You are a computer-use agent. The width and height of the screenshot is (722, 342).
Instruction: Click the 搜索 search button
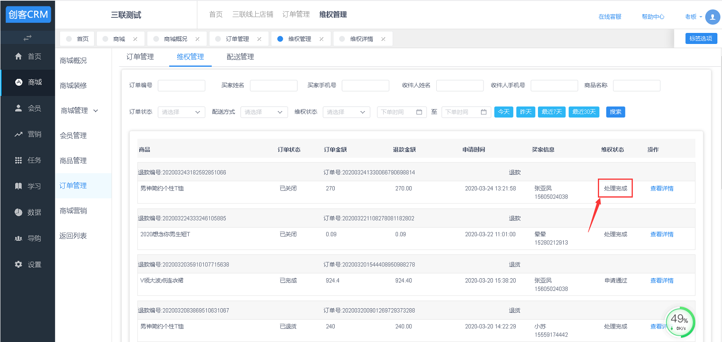tap(615, 112)
